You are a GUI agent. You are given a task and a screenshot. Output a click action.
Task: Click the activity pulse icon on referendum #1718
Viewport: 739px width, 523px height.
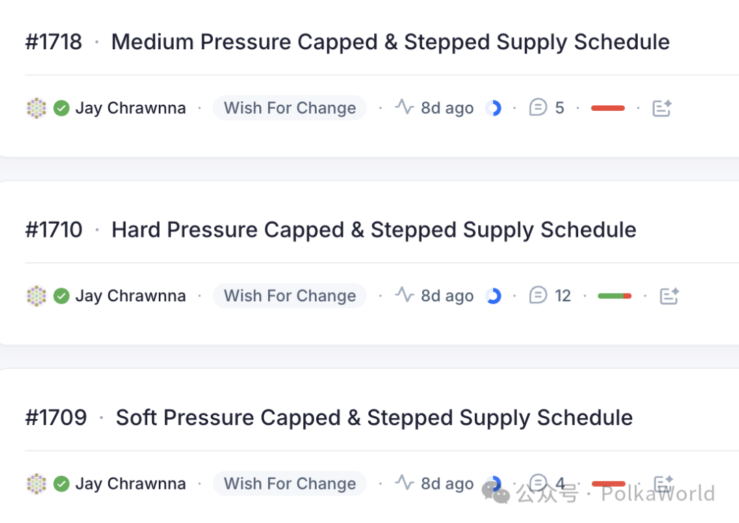(404, 107)
